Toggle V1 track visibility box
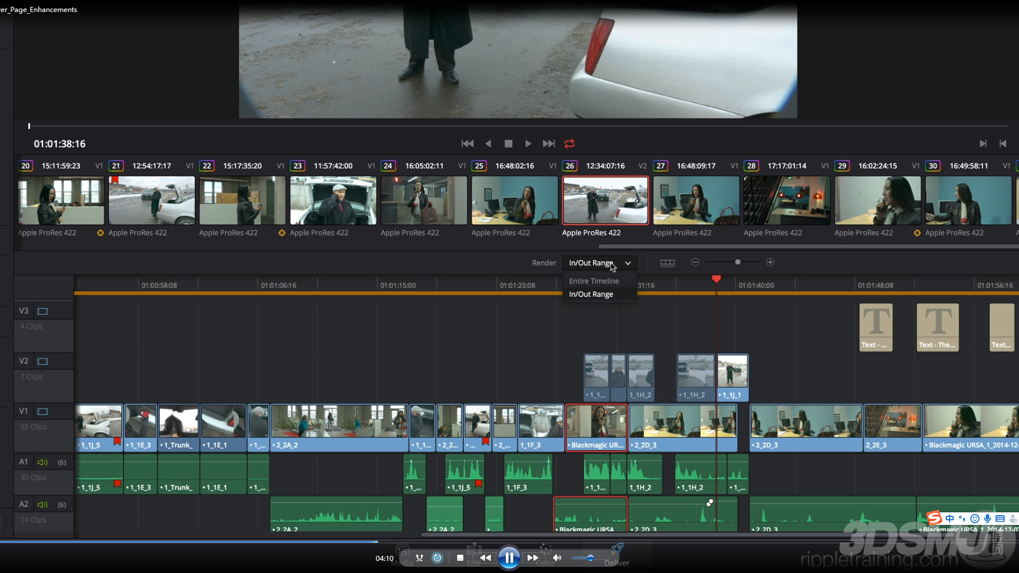The width and height of the screenshot is (1019, 573). point(42,412)
